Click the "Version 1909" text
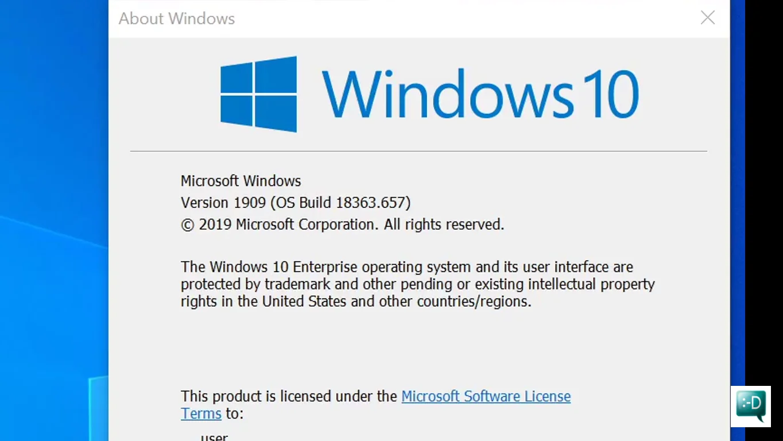783x441 pixels. pos(223,203)
